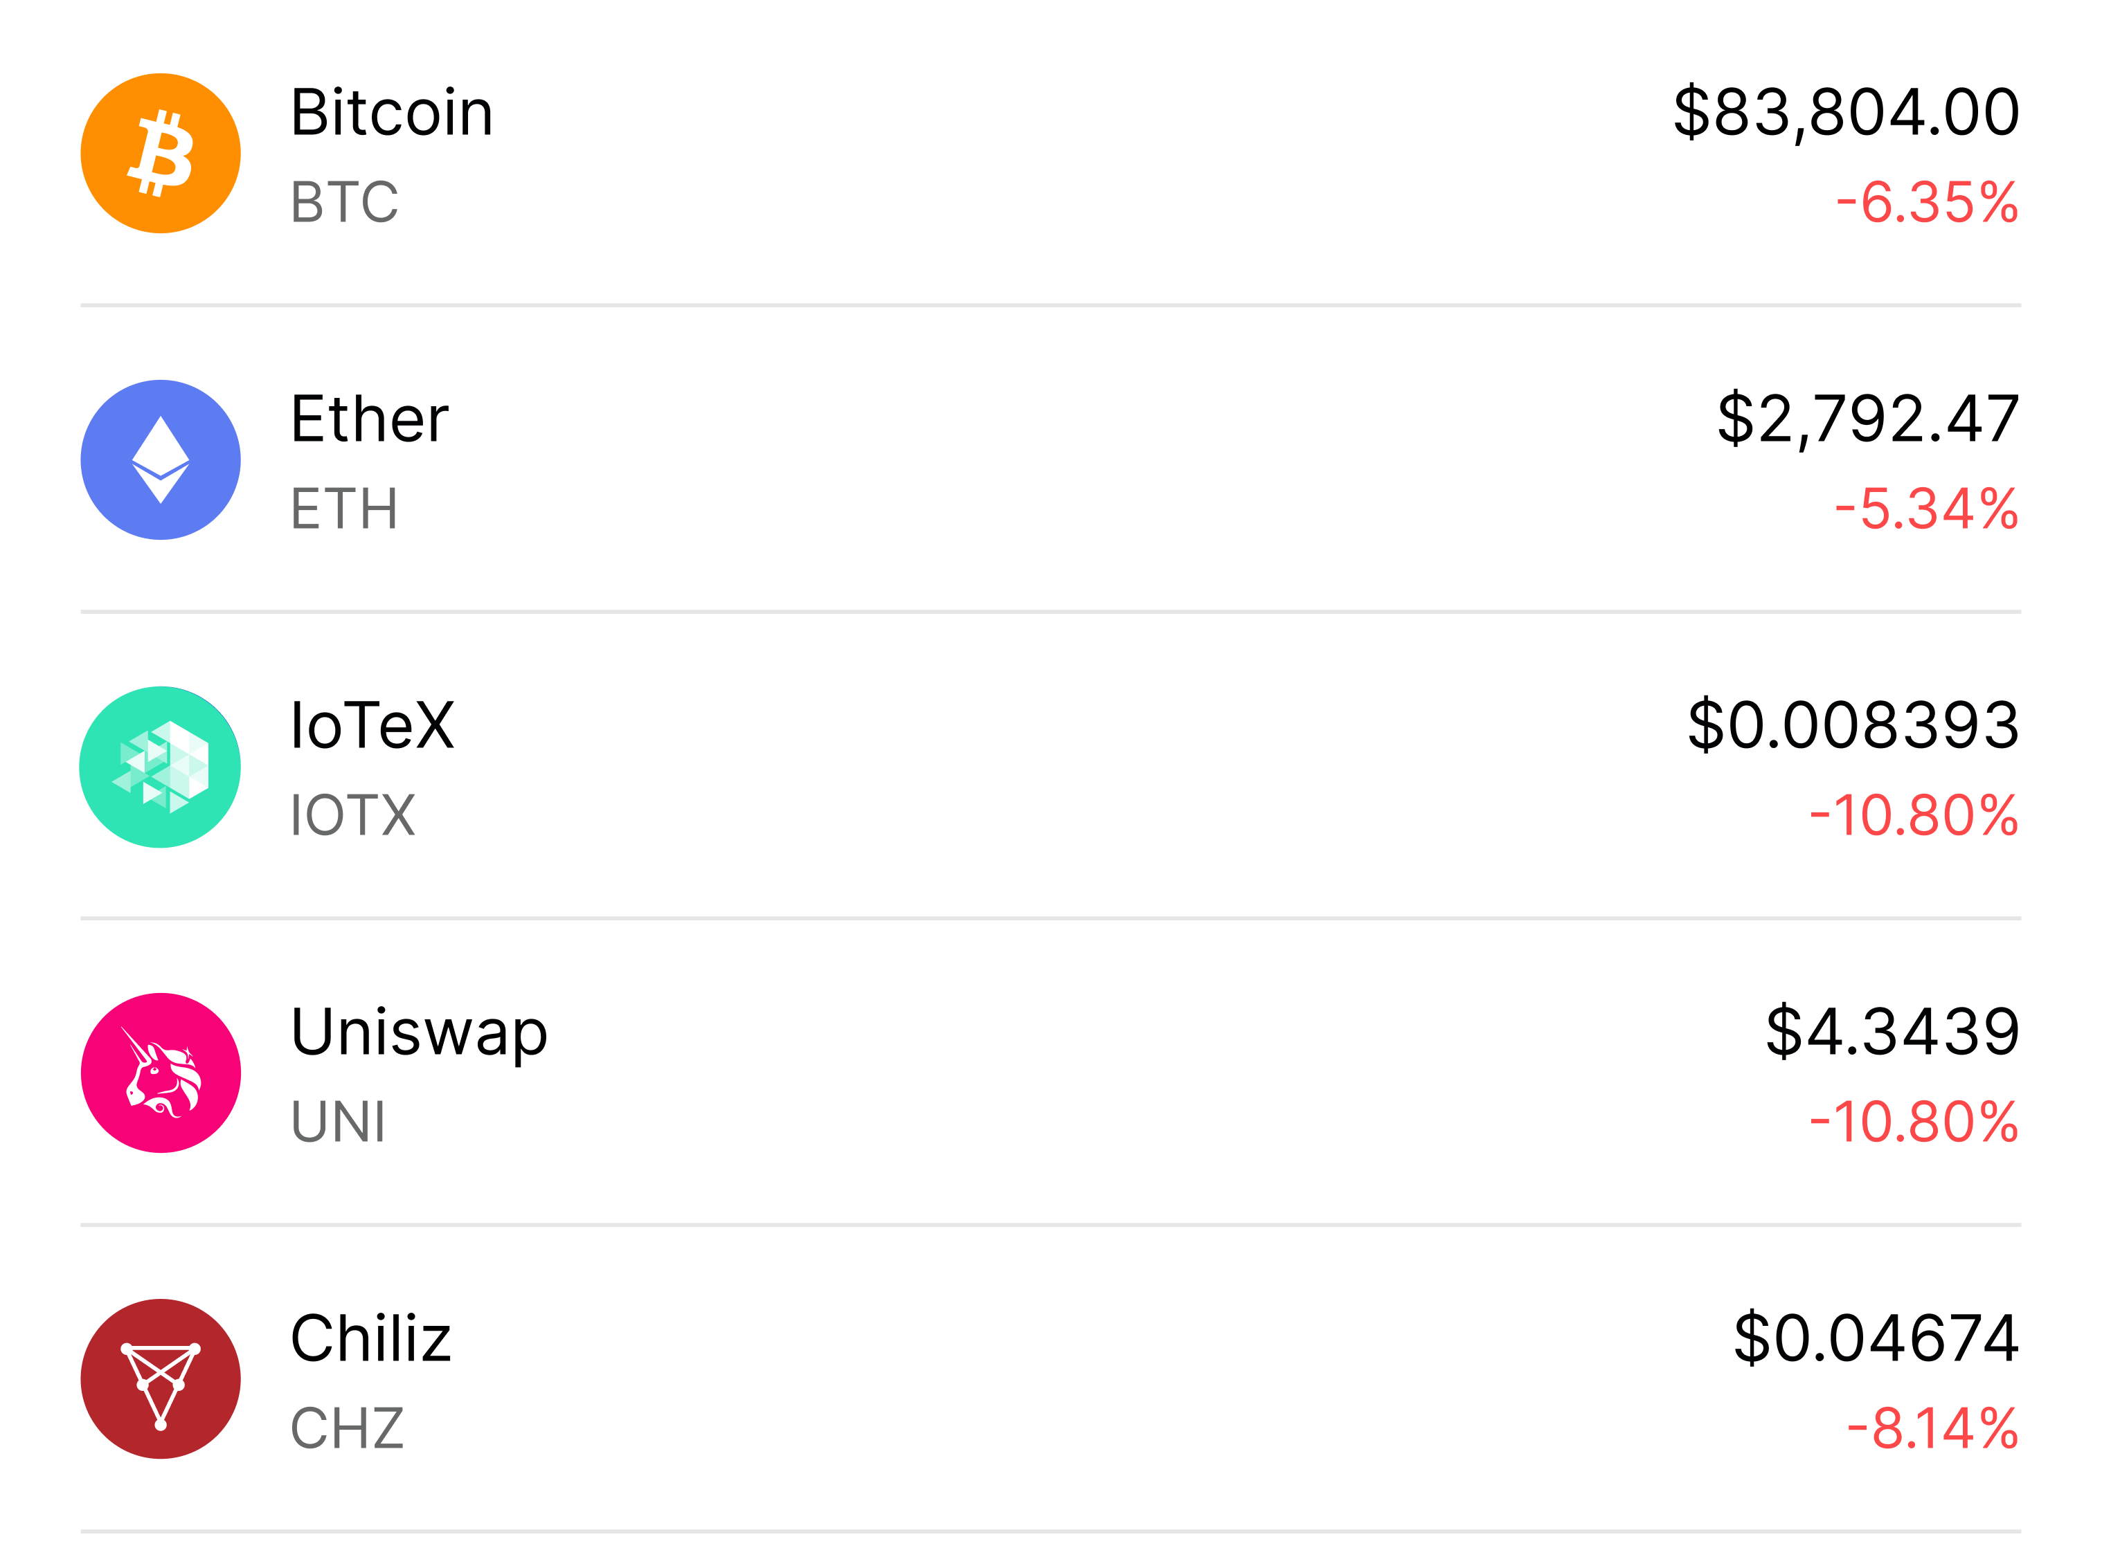This screenshot has height=1557, width=2102.
Task: Tap the Uniswap price $4.3439
Action: point(1892,1032)
